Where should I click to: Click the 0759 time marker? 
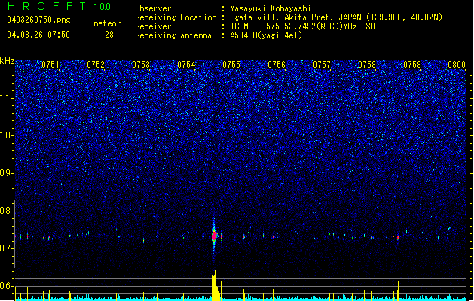(x=412, y=65)
